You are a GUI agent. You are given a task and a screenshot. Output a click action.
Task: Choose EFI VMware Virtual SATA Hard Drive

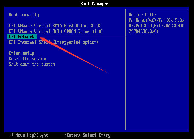click(x=55, y=26)
